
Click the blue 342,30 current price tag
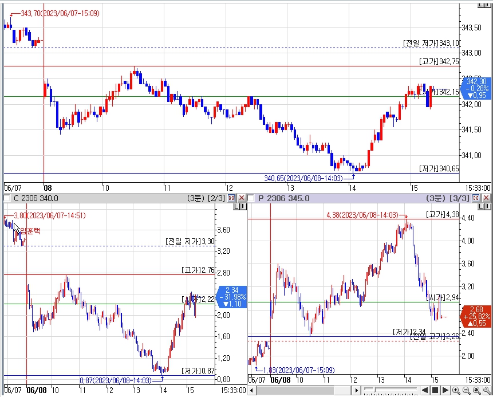[x=476, y=88]
